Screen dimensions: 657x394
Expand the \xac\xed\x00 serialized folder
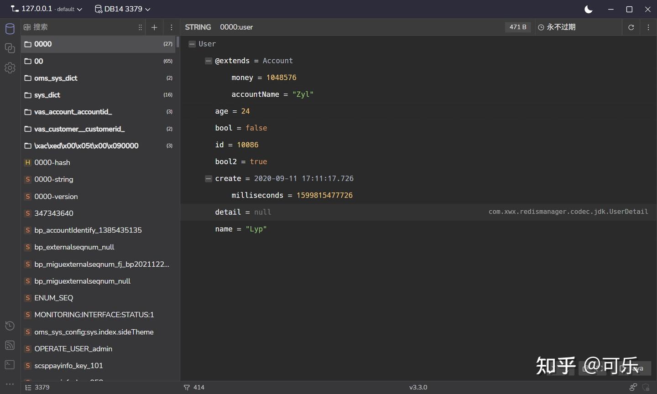(99, 146)
